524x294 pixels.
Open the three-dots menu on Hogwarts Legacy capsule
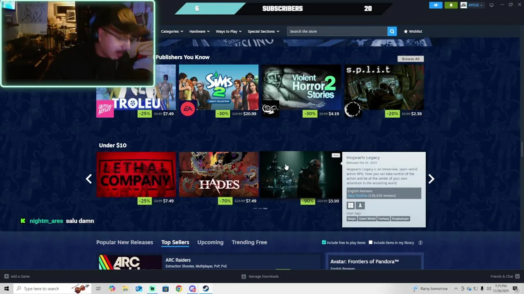coord(336,156)
